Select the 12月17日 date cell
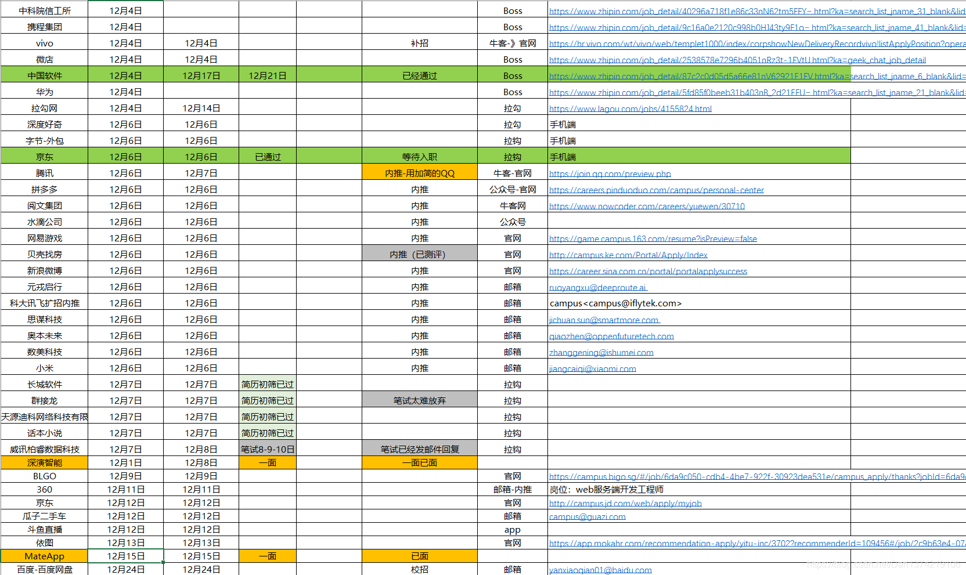 pyautogui.click(x=201, y=75)
